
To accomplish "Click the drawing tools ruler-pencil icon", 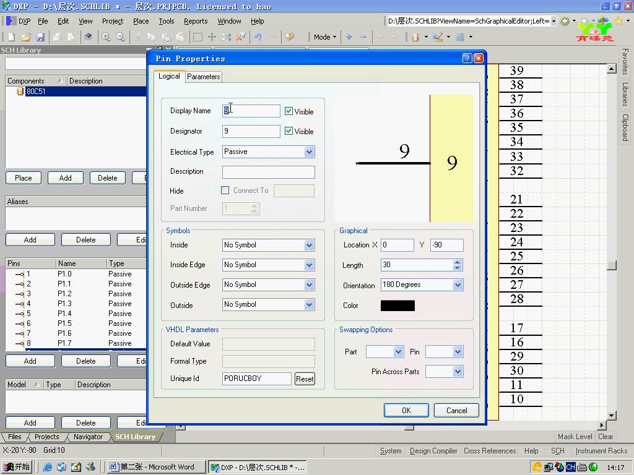I will tap(438, 37).
